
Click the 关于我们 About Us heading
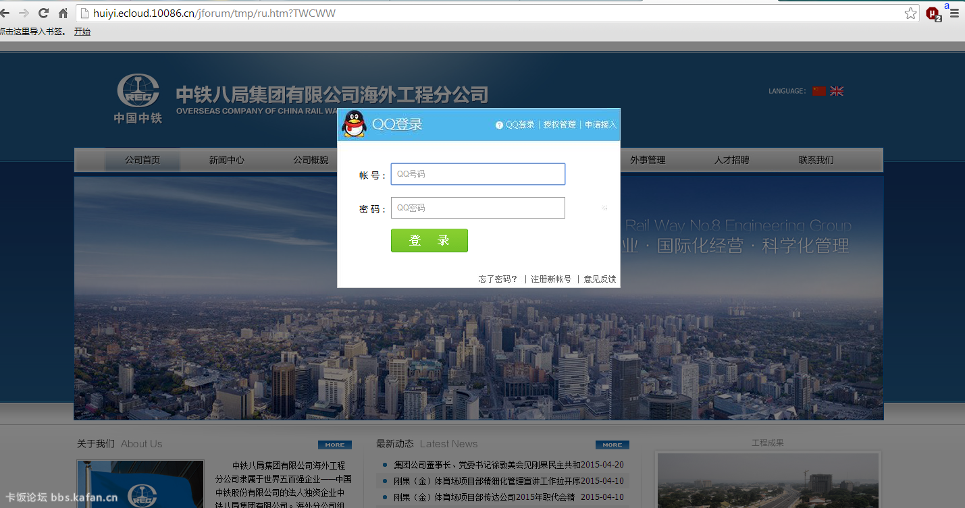point(120,444)
